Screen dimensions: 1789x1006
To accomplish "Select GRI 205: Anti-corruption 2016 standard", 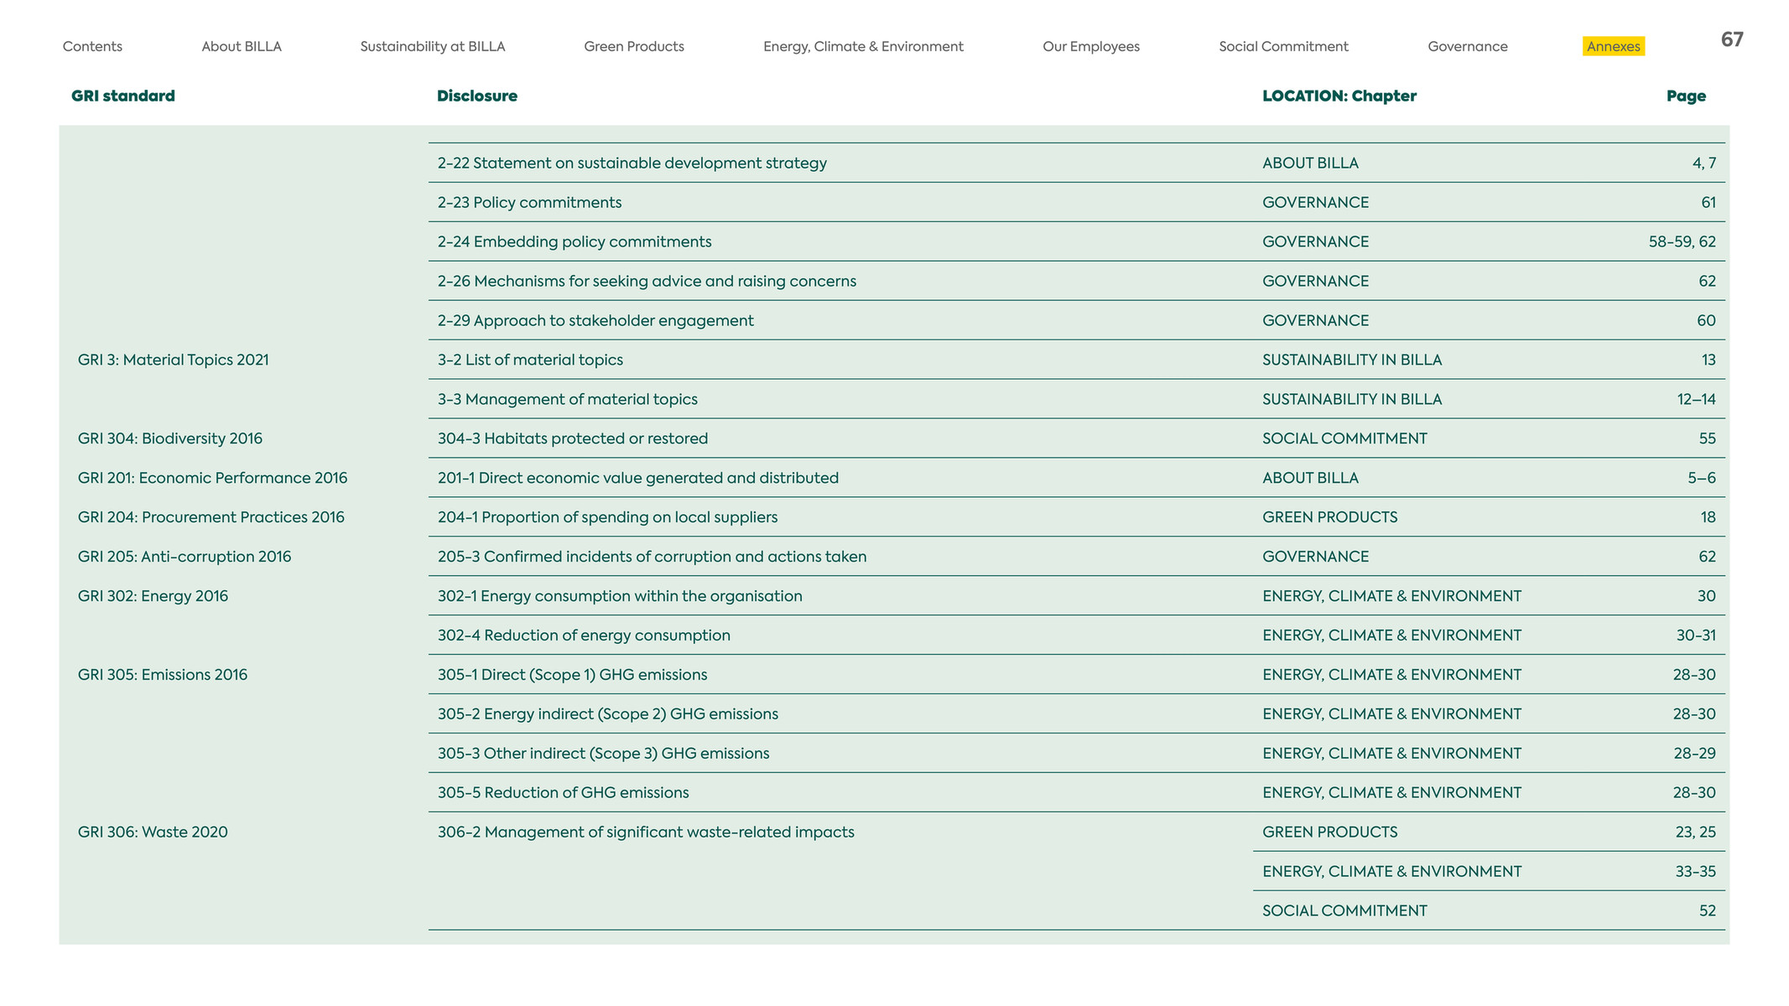I will 185,557.
